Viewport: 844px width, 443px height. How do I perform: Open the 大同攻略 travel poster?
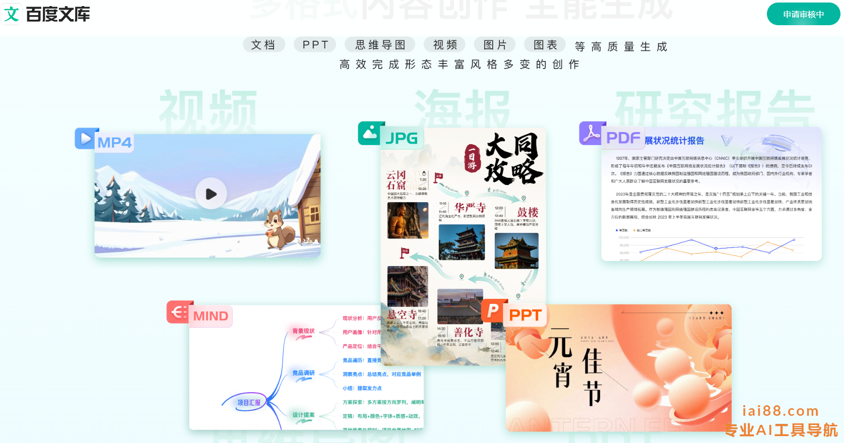coord(463,246)
